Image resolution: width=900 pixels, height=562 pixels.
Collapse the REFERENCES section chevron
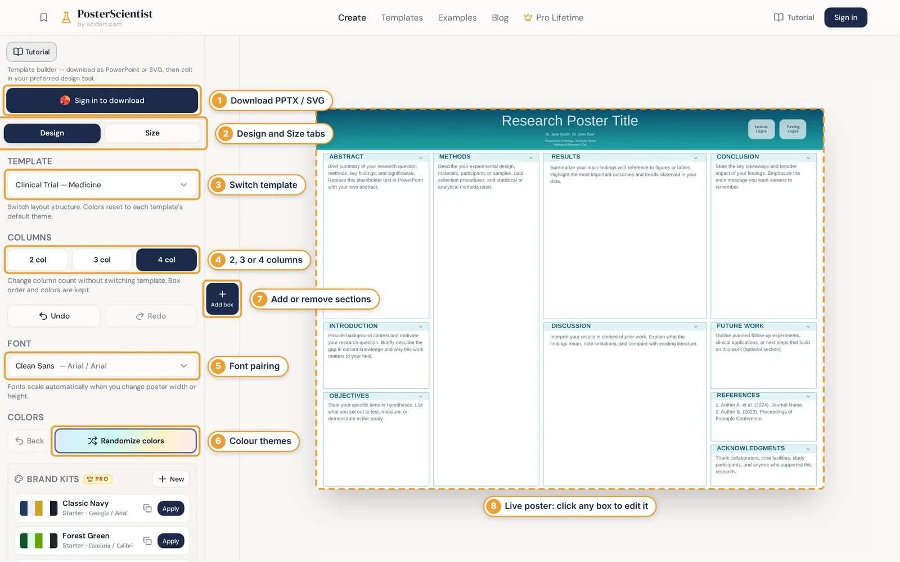coord(808,396)
